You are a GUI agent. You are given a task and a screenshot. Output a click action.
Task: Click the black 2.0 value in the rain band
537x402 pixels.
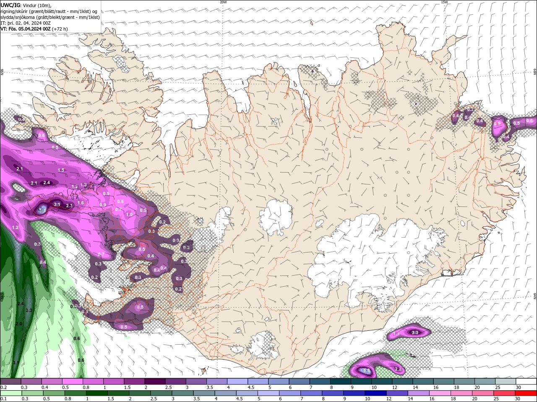click(x=19, y=324)
